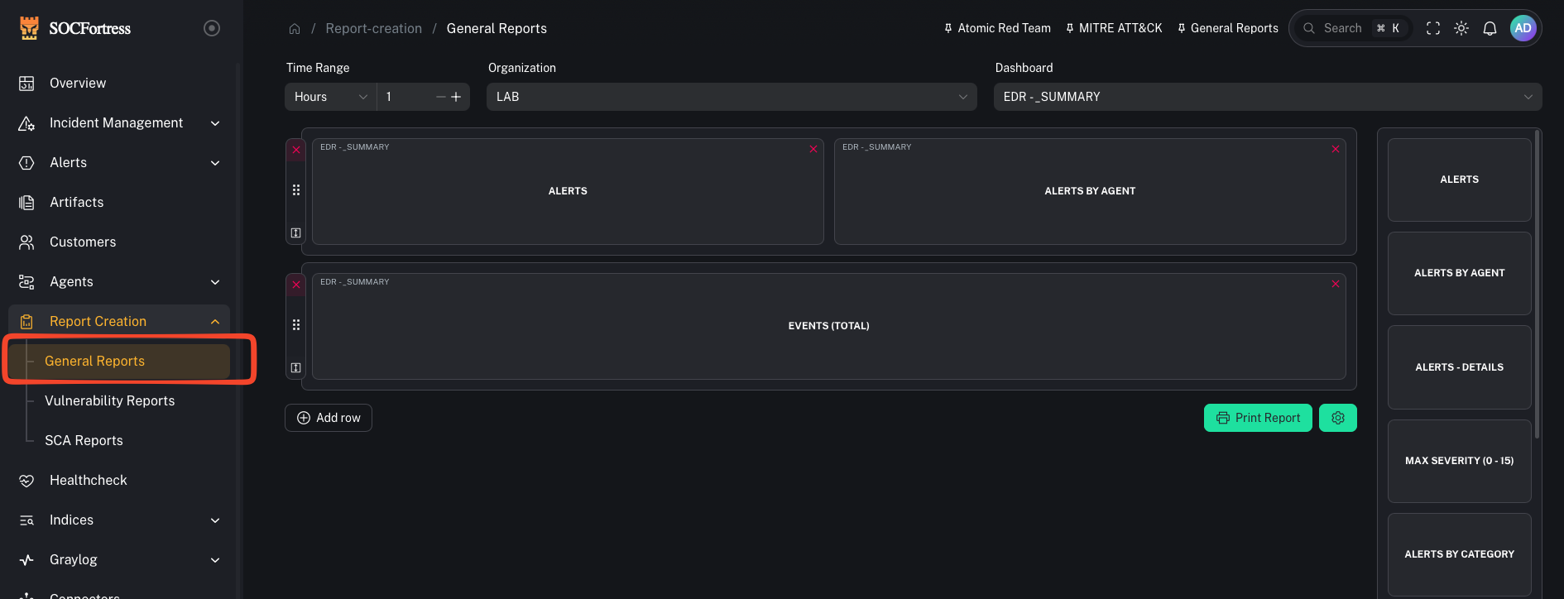Toggle fullscreen mode icon

(1433, 28)
